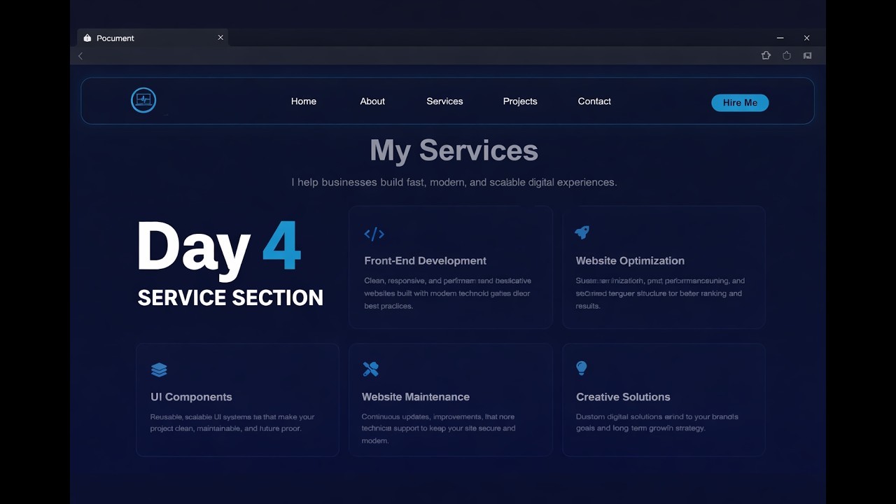This screenshot has width=896, height=504.
Task: Click the Creative Solutions heading
Action: tap(623, 397)
